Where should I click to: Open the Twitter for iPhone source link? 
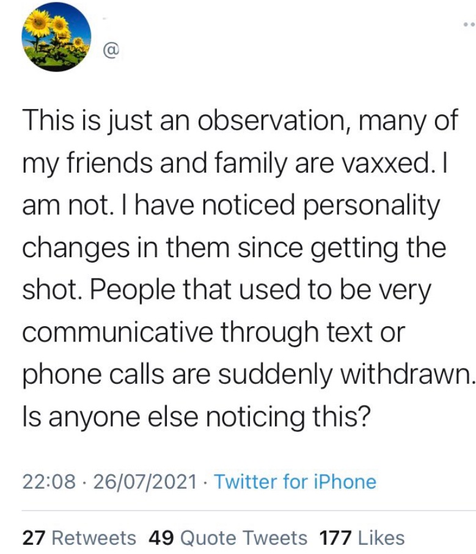point(295,482)
